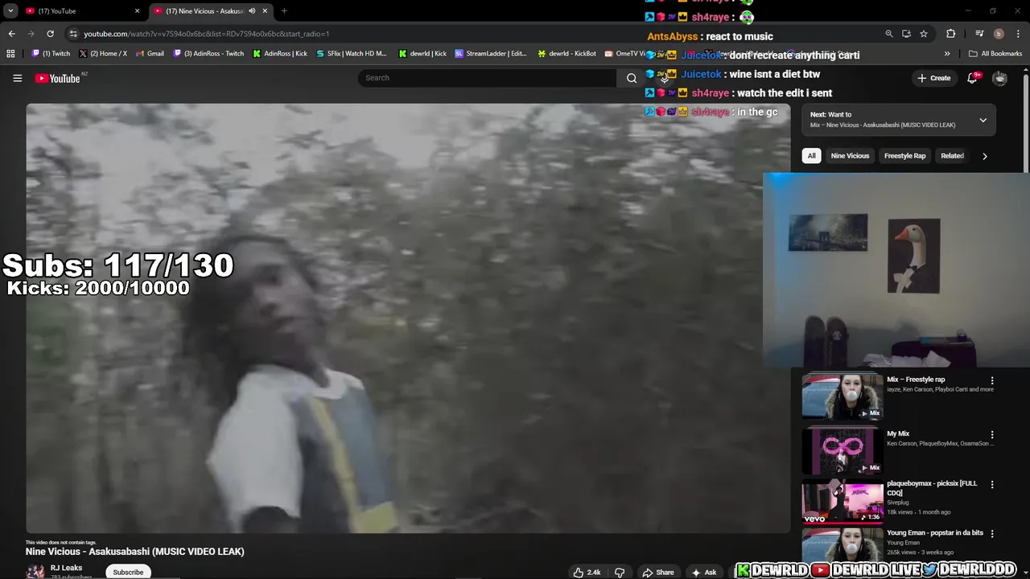
Task: Show hidden bookmarks with double chevron
Action: [x=947, y=54]
